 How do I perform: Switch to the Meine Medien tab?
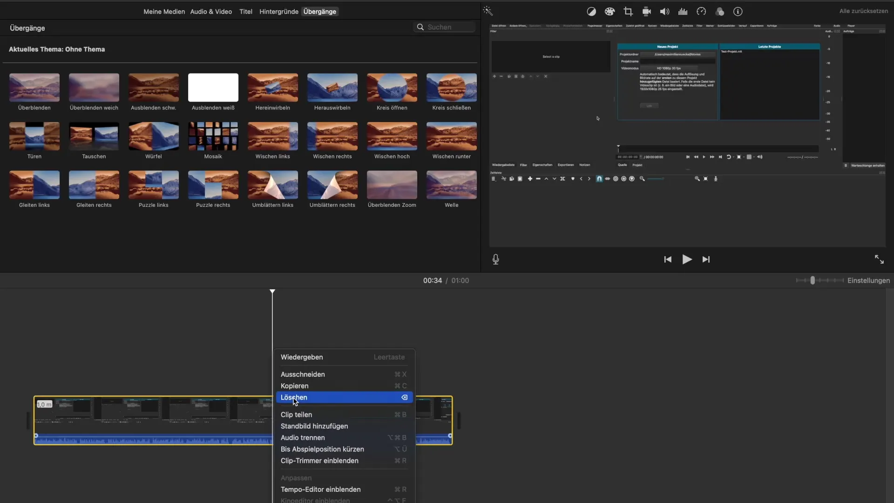click(164, 12)
